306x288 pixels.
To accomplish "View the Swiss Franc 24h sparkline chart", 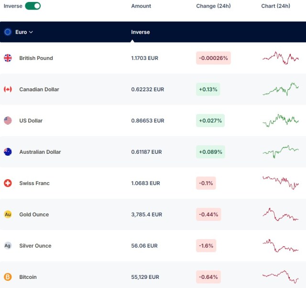I will tap(281, 183).
